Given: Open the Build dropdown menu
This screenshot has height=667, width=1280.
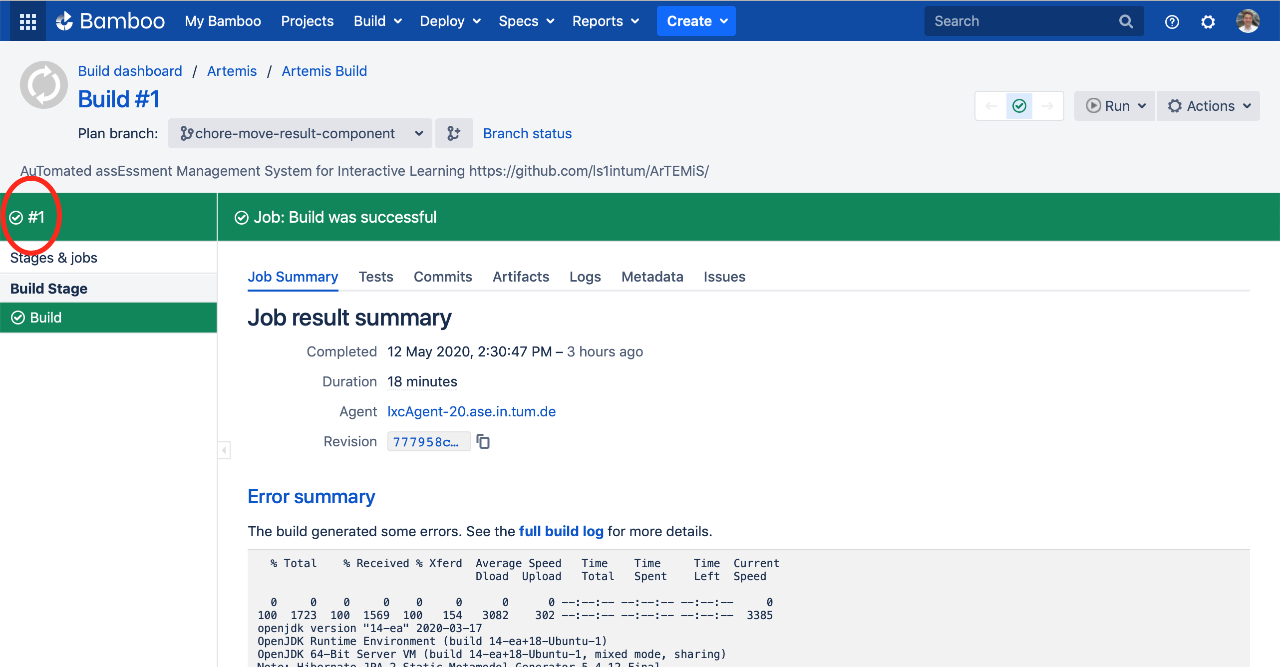Looking at the screenshot, I should (378, 21).
